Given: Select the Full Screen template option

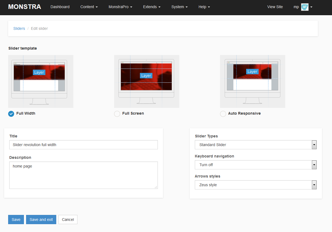Looking at the screenshot, I should click(x=117, y=114).
